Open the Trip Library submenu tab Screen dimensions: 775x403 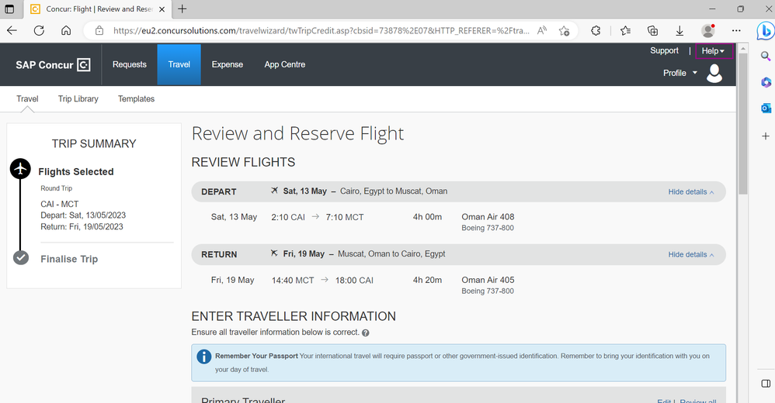[78, 98]
